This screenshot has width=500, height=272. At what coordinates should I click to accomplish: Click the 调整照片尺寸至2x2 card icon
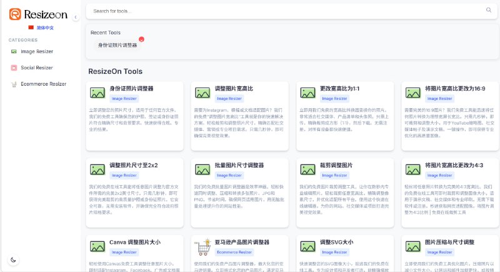[97, 169]
